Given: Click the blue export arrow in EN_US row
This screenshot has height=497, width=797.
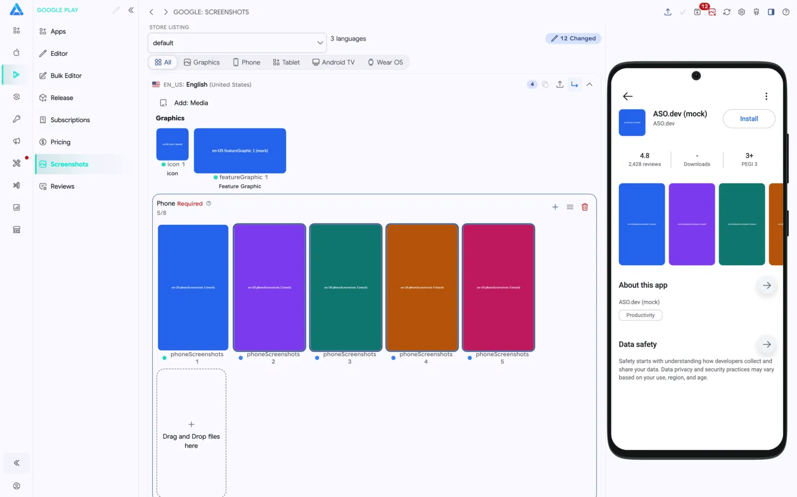Looking at the screenshot, I should point(575,85).
